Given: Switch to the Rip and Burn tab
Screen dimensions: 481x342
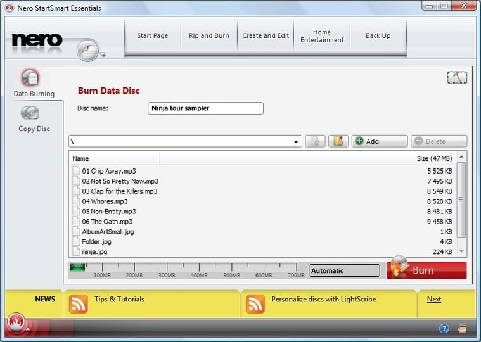Looking at the screenshot, I should pos(209,36).
